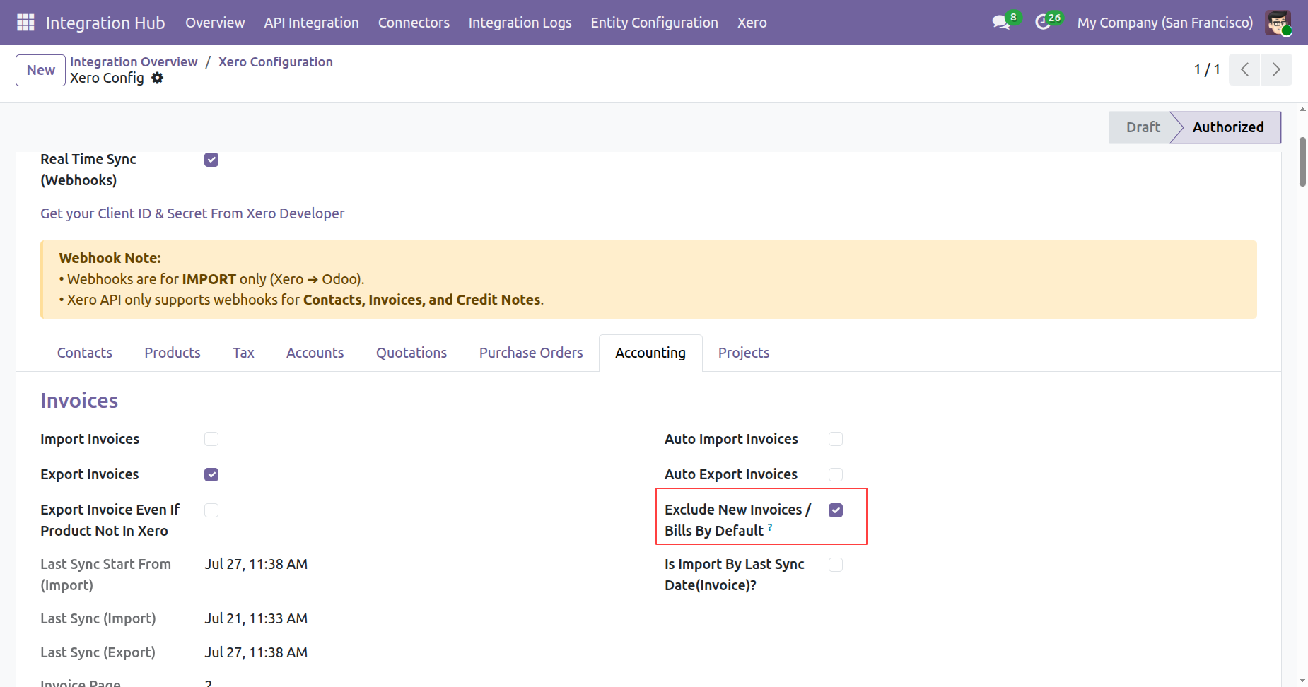Image resolution: width=1308 pixels, height=687 pixels.
Task: Open the activities clock icon
Action: pos(1043,23)
